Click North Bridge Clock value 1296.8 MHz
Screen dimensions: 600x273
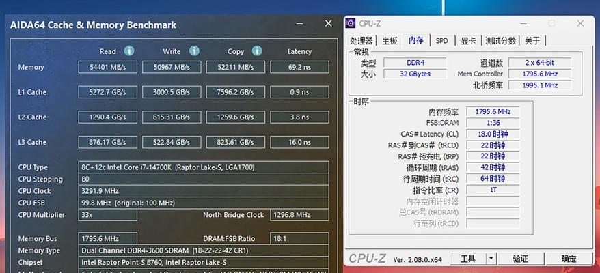click(x=299, y=215)
